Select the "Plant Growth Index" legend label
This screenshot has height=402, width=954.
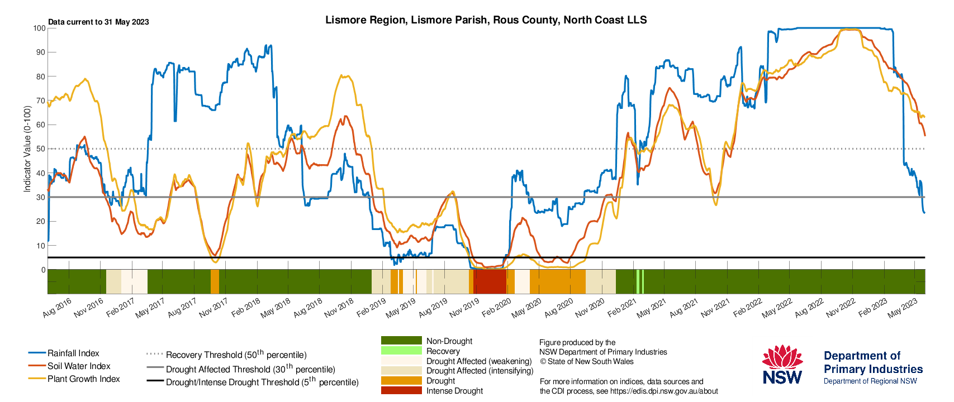pyautogui.click(x=84, y=379)
